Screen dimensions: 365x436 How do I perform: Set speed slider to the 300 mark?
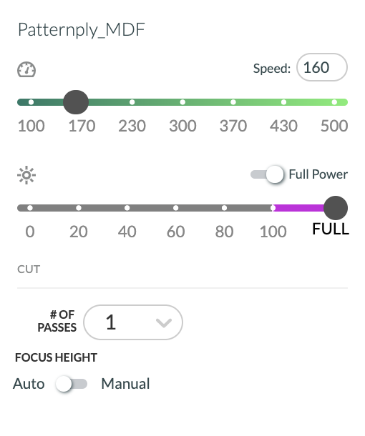182,102
